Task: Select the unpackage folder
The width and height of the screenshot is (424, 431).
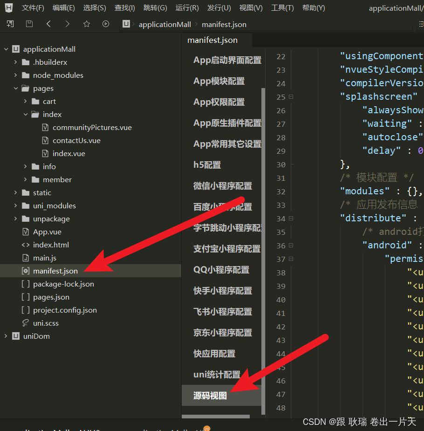Action: pyautogui.click(x=51, y=219)
